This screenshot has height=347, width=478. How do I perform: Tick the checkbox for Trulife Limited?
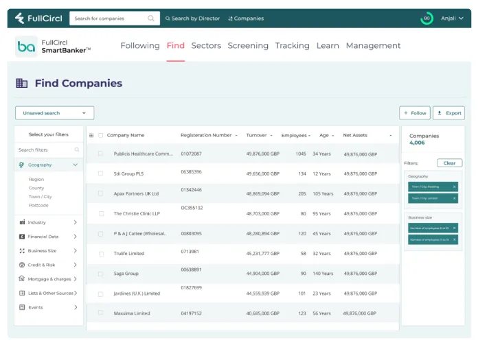101,254
